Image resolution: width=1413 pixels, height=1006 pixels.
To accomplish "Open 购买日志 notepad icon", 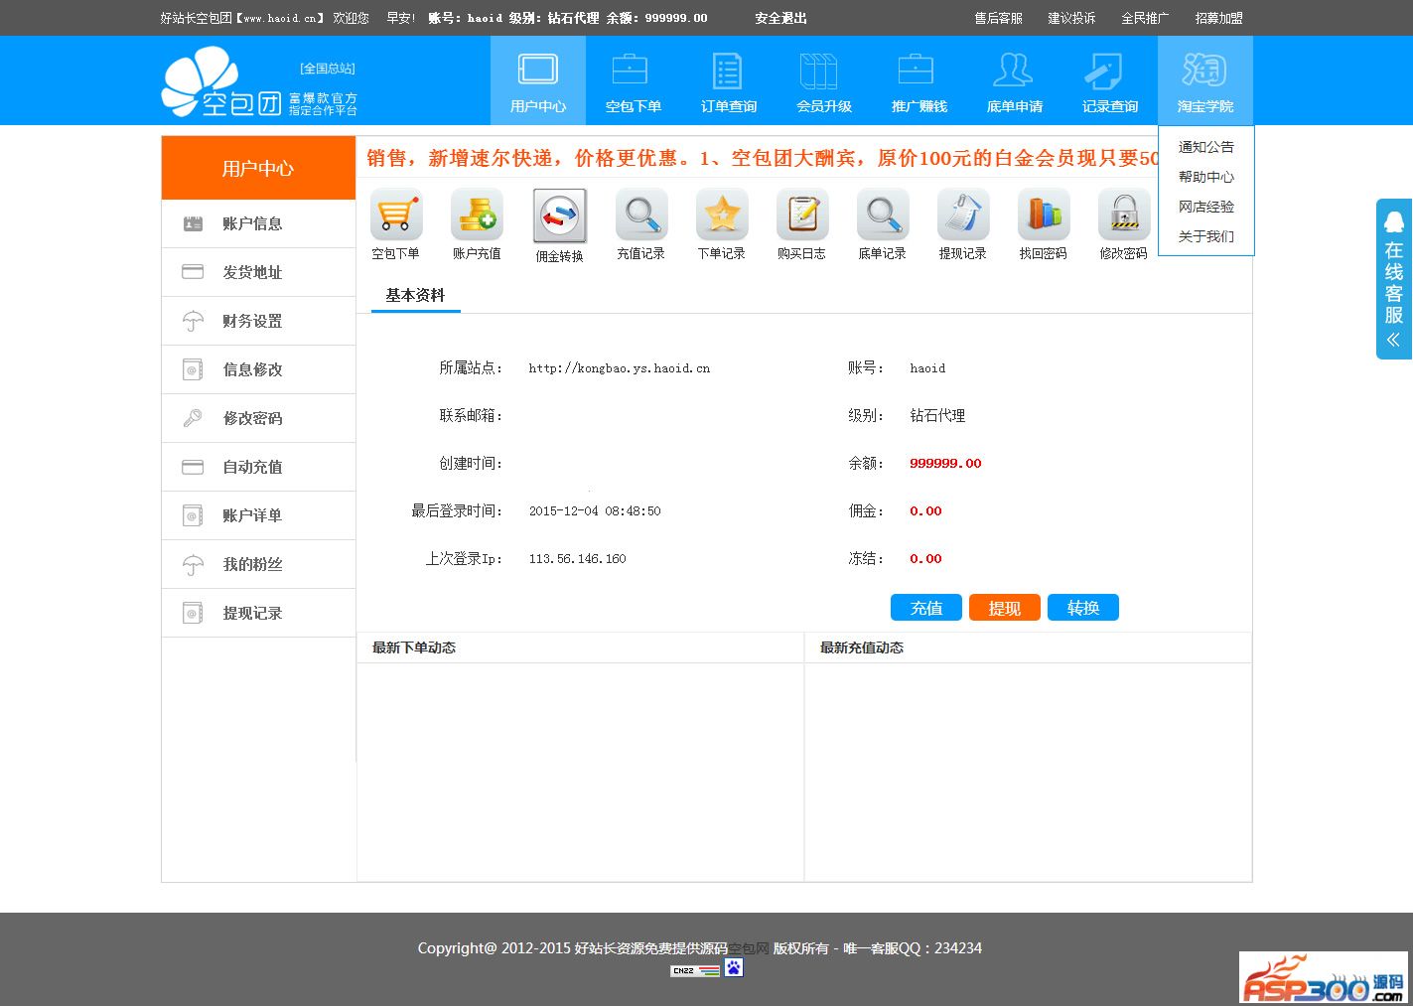I will [801, 216].
